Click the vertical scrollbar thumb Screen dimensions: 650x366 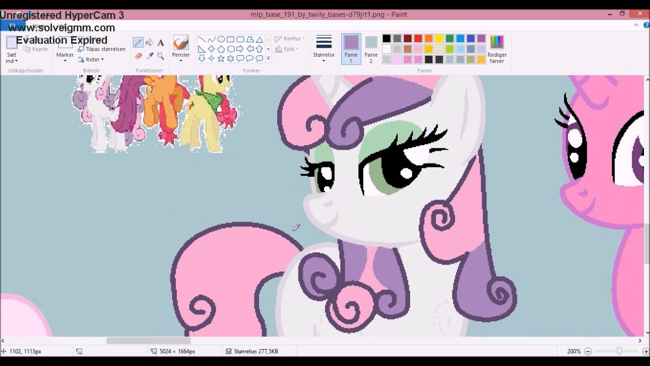click(647, 244)
